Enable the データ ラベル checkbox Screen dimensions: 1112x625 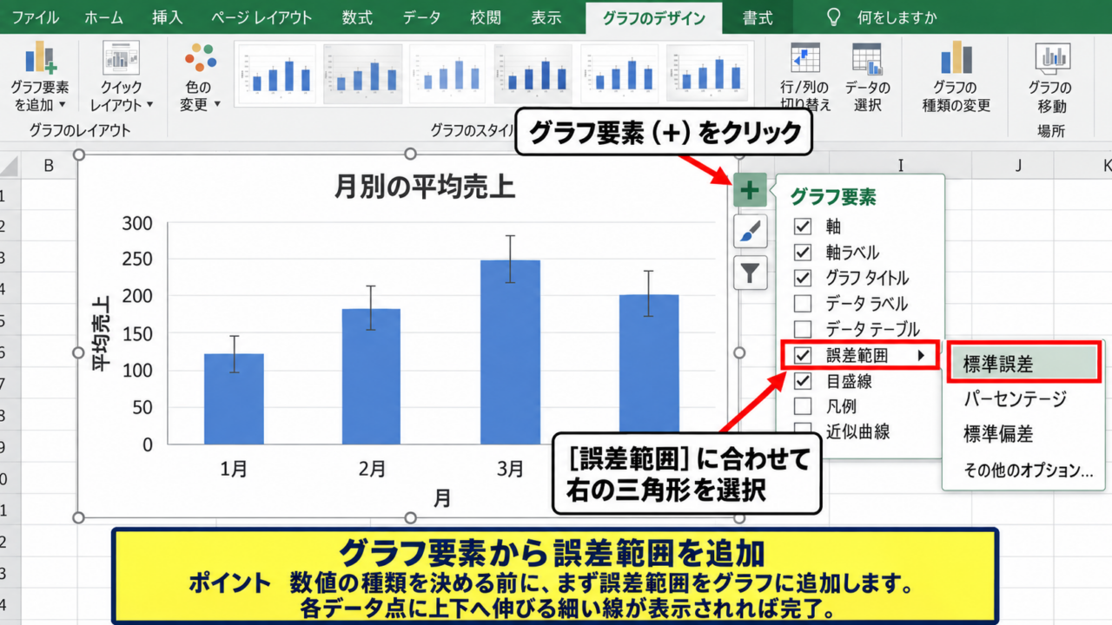click(x=803, y=304)
